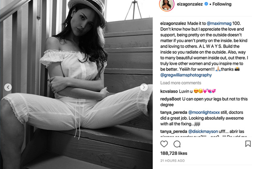Save post with the bookmark icon
This screenshot has height=169, width=254.
click(x=248, y=144)
